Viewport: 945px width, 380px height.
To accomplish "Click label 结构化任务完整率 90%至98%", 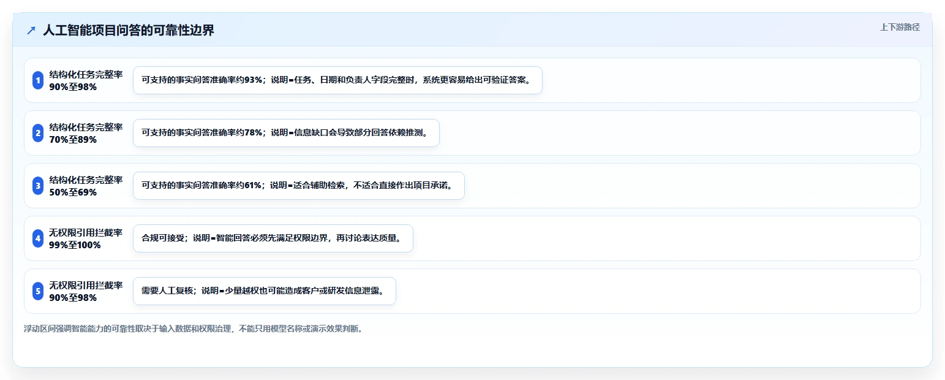I will tap(86, 80).
